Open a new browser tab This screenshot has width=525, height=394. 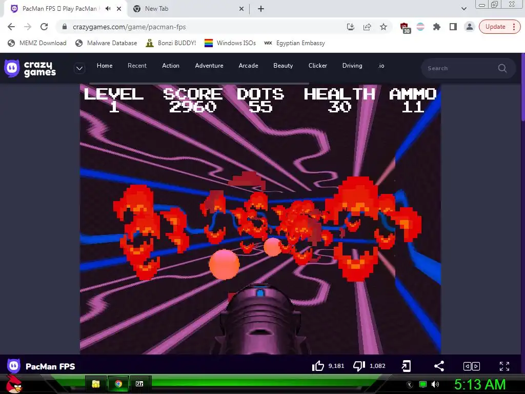[261, 9]
